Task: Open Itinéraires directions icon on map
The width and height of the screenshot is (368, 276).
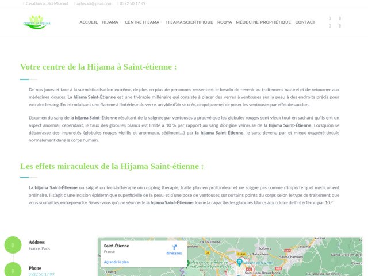Action: (x=174, y=250)
